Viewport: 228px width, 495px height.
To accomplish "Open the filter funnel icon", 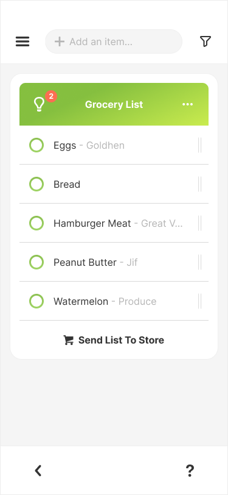I will tap(206, 41).
